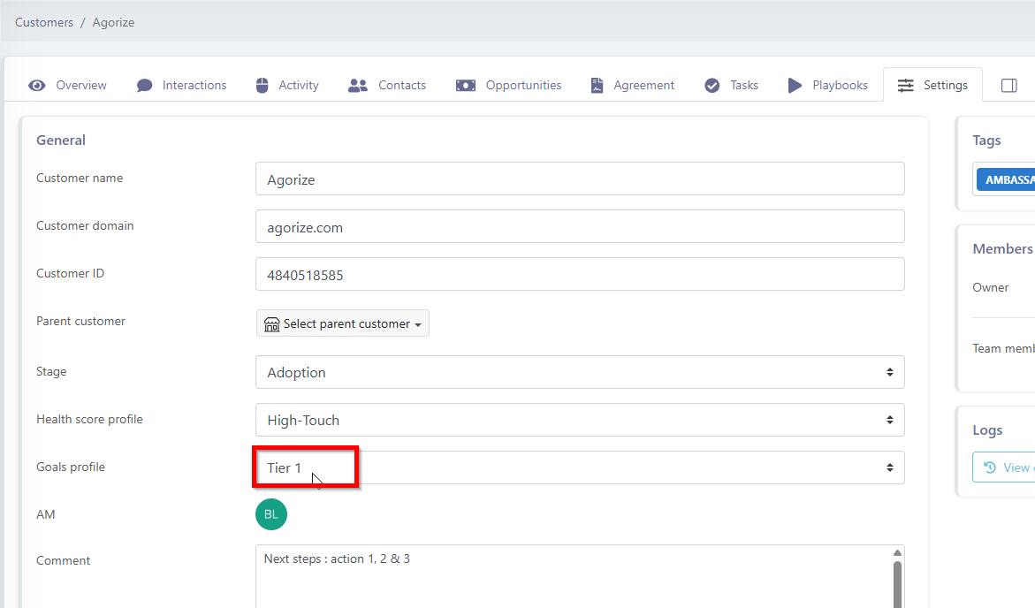Viewport: 1035px width, 608px height.
Task: Click the Contacts people icon
Action: [358, 86]
